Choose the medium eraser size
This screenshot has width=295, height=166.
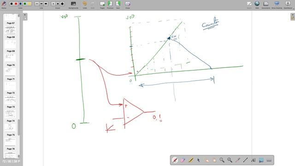click(x=58, y=4)
